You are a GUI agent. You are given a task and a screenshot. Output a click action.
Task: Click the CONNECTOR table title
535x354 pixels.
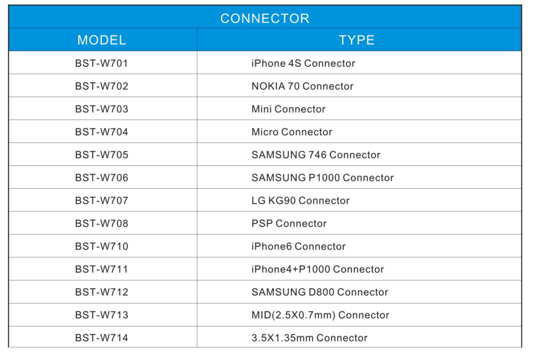tap(265, 18)
